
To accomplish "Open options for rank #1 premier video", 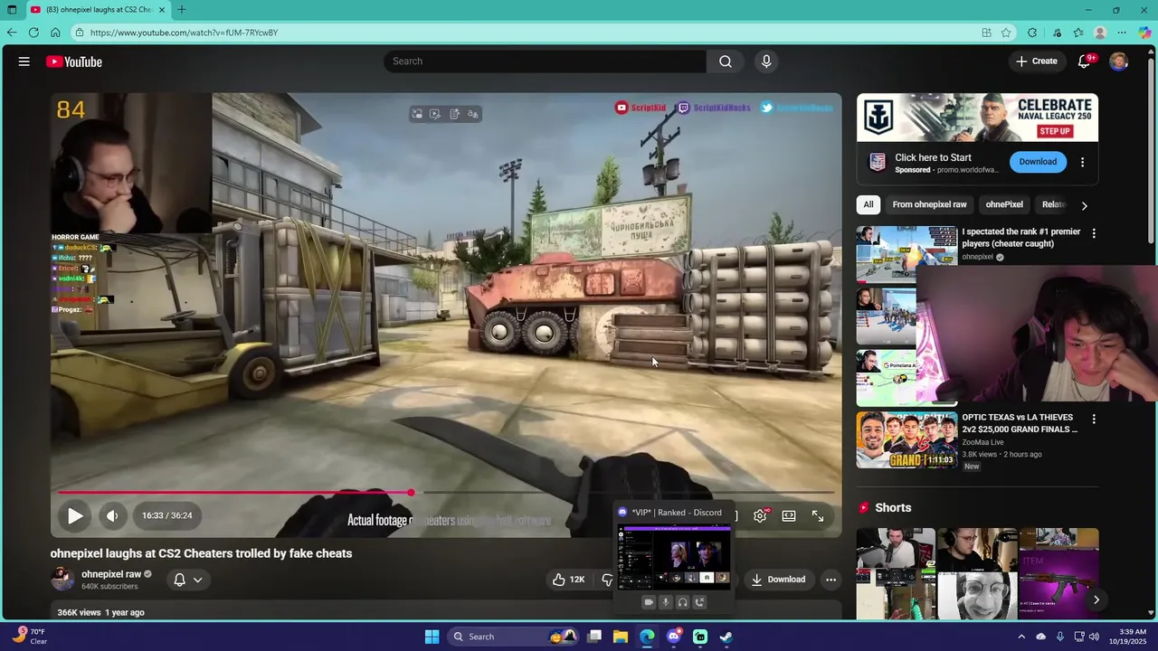I will pyautogui.click(x=1093, y=233).
